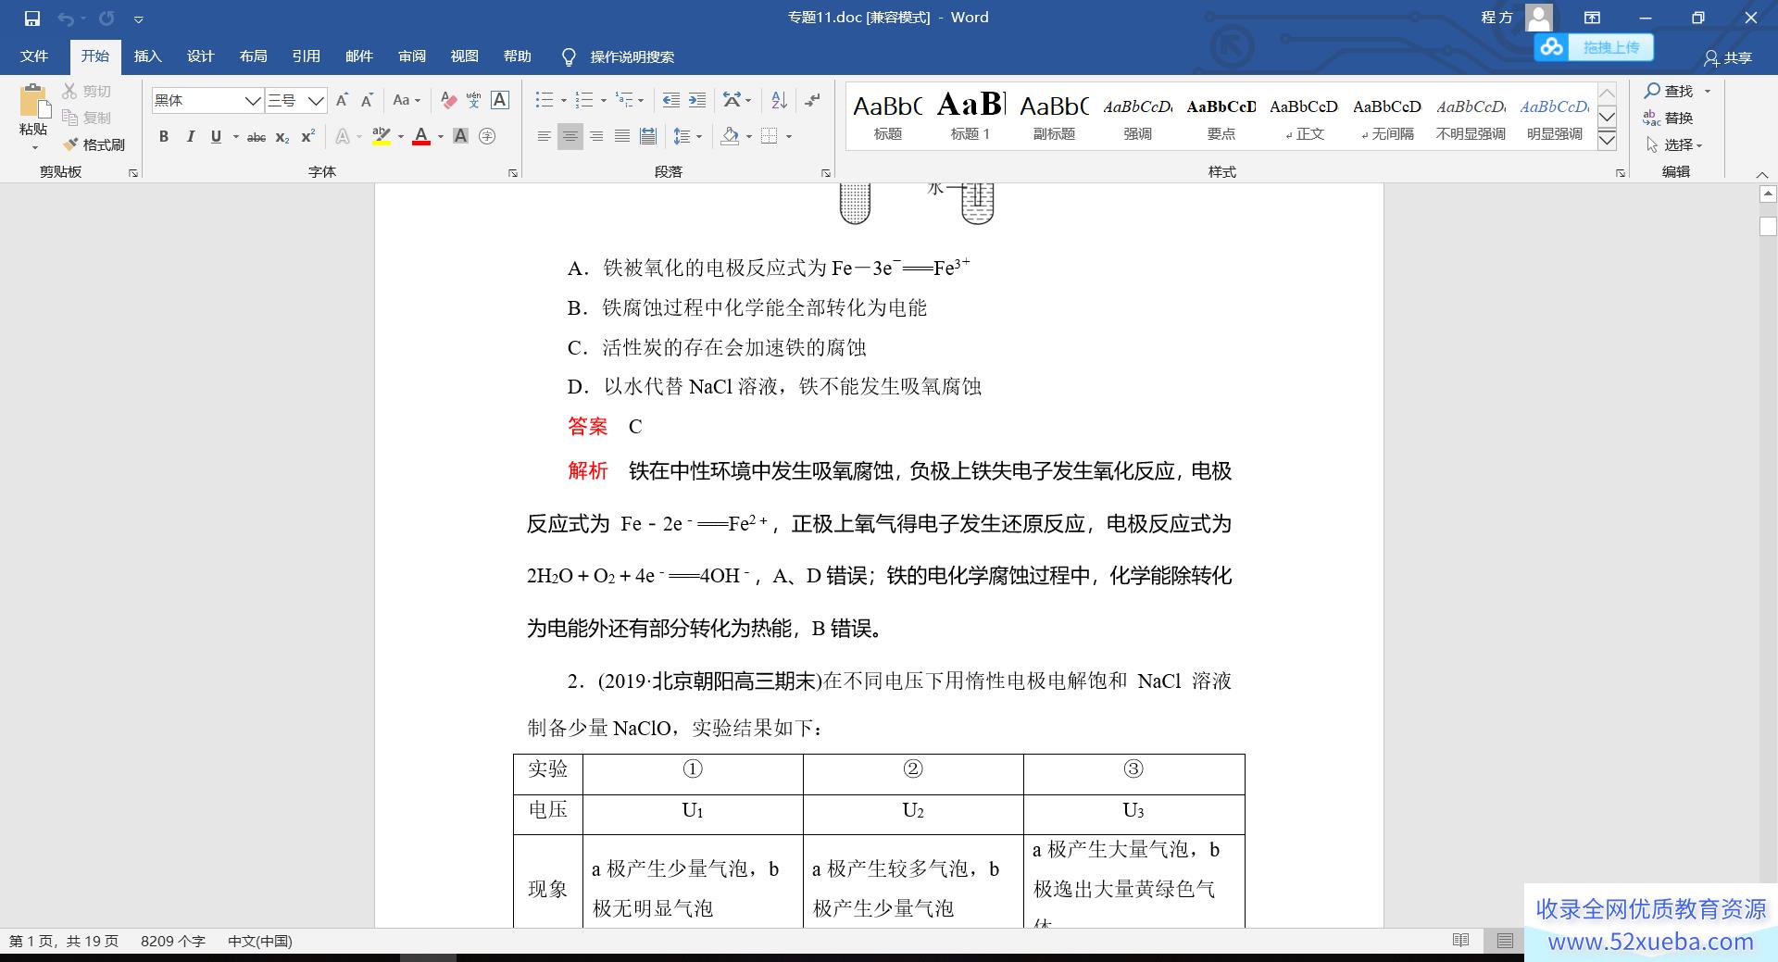Image resolution: width=1778 pixels, height=962 pixels.
Task: Open font color dropdown arrow
Action: click(x=441, y=136)
